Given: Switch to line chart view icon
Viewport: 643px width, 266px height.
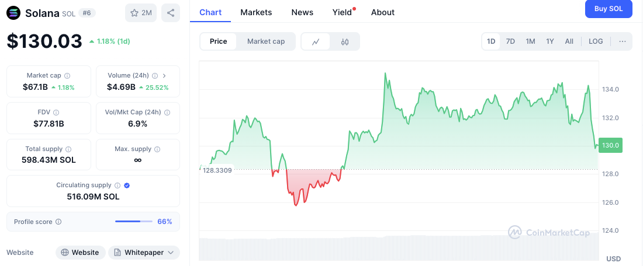Looking at the screenshot, I should point(316,41).
